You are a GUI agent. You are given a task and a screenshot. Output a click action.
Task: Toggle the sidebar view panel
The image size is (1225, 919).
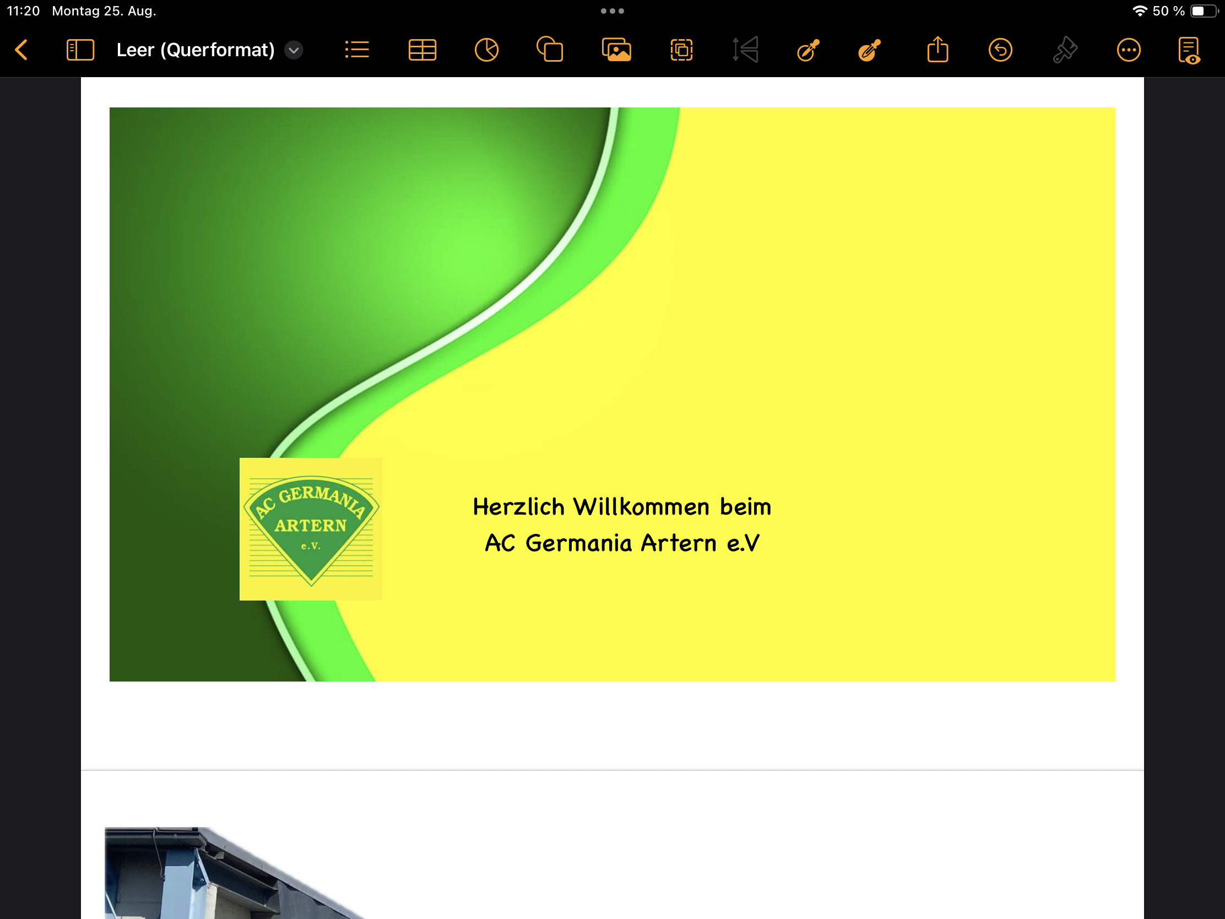pos(80,50)
